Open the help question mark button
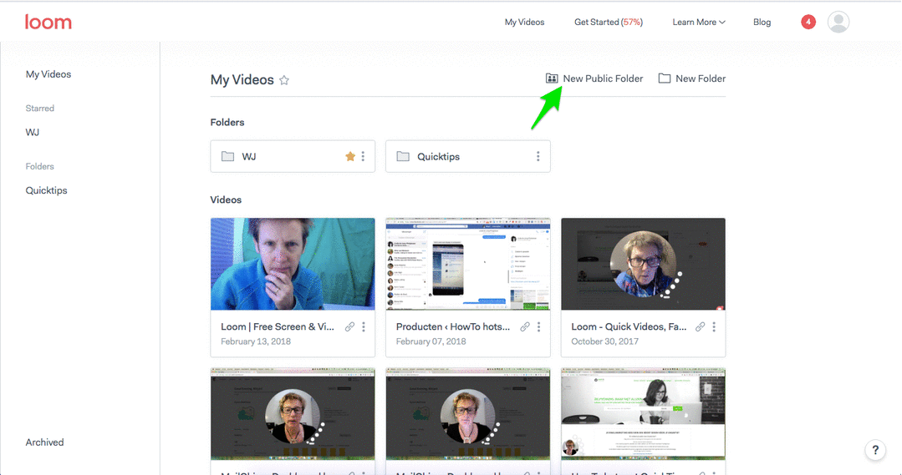The width and height of the screenshot is (902, 475). pyautogui.click(x=875, y=450)
